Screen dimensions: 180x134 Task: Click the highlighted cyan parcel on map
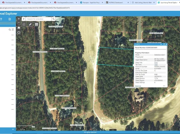[x=115, y=57]
